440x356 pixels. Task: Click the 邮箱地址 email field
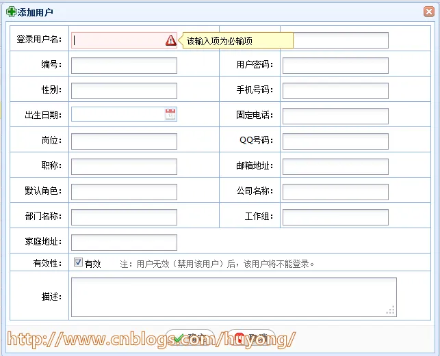(335, 167)
